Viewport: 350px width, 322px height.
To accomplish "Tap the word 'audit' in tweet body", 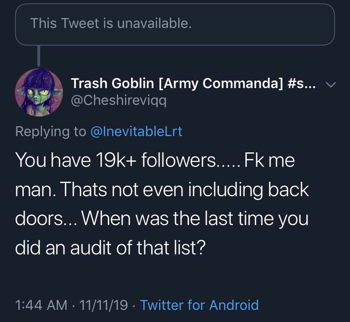I will tap(91, 247).
